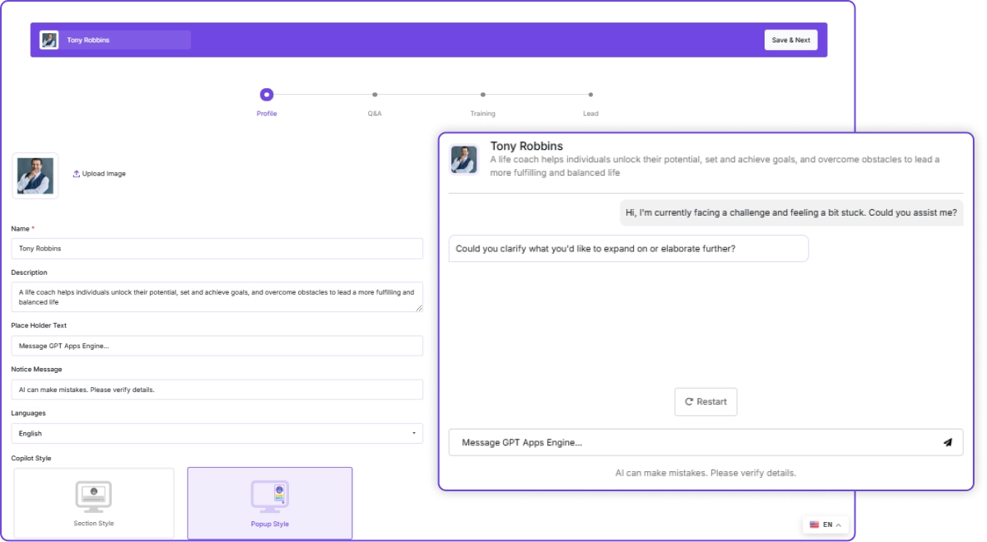Select the Popup Style copilot option
The height and width of the screenshot is (542, 987).
(x=270, y=503)
